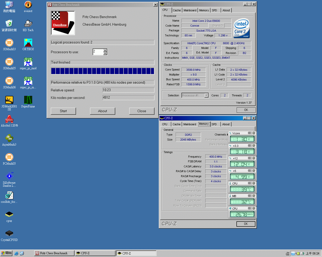Screen dimensions: 322x257
Task: Click the Close button in Fritz Chess Benchmark
Action: coord(142,111)
